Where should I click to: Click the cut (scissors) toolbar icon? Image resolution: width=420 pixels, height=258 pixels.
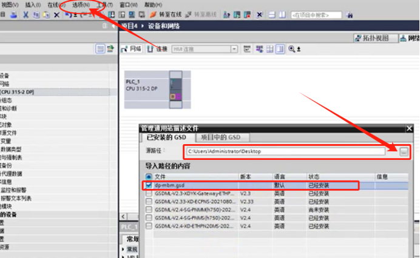coord(25,15)
